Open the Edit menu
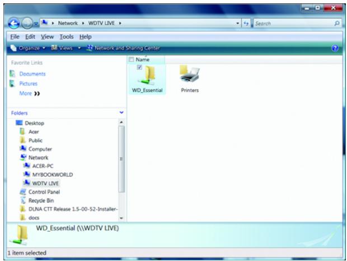347x261 pixels. (x=30, y=37)
